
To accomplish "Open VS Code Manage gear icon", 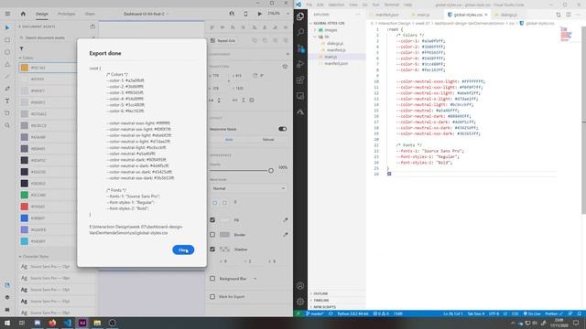I will point(300,302).
